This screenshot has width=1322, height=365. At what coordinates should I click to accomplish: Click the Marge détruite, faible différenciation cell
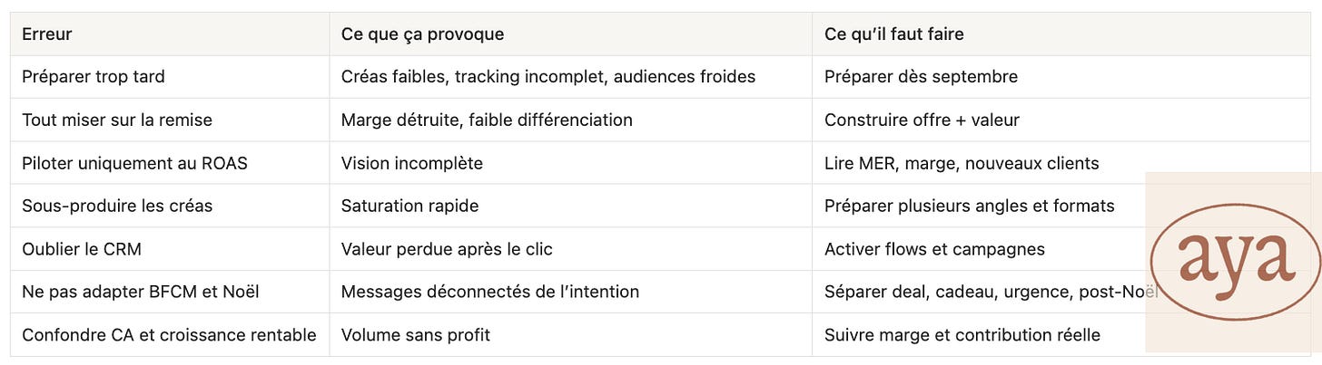click(x=571, y=120)
